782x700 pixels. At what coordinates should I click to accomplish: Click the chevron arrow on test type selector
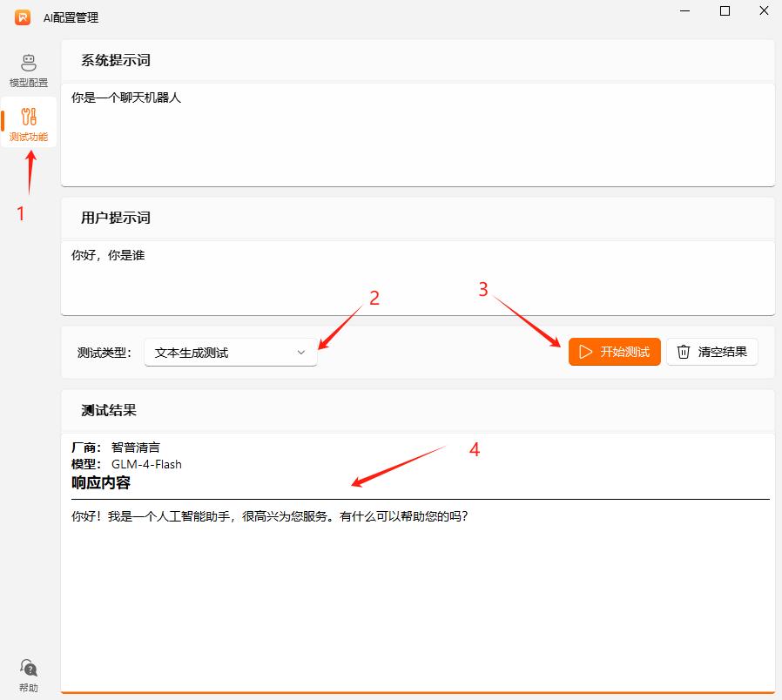[x=301, y=352]
